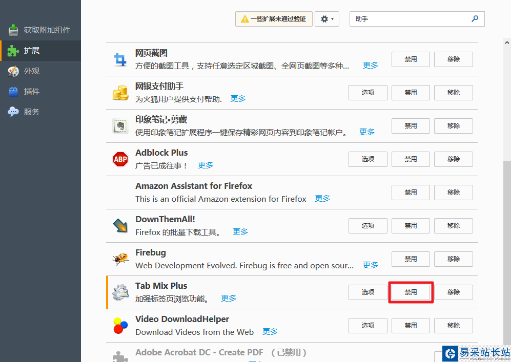Remove the Adblock Plus extension
This screenshot has width=511, height=362.
pos(453,159)
